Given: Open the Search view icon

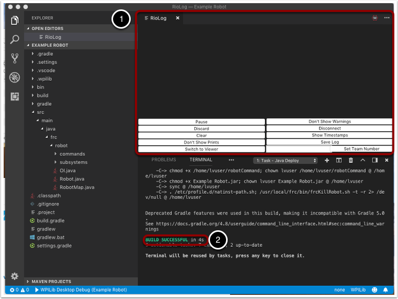Looking at the screenshot, I should pyautogui.click(x=15, y=40).
